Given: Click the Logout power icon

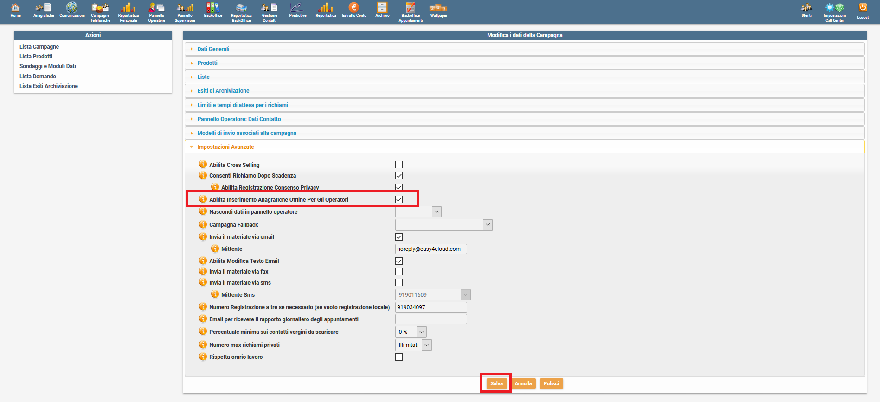Looking at the screenshot, I should 862,10.
